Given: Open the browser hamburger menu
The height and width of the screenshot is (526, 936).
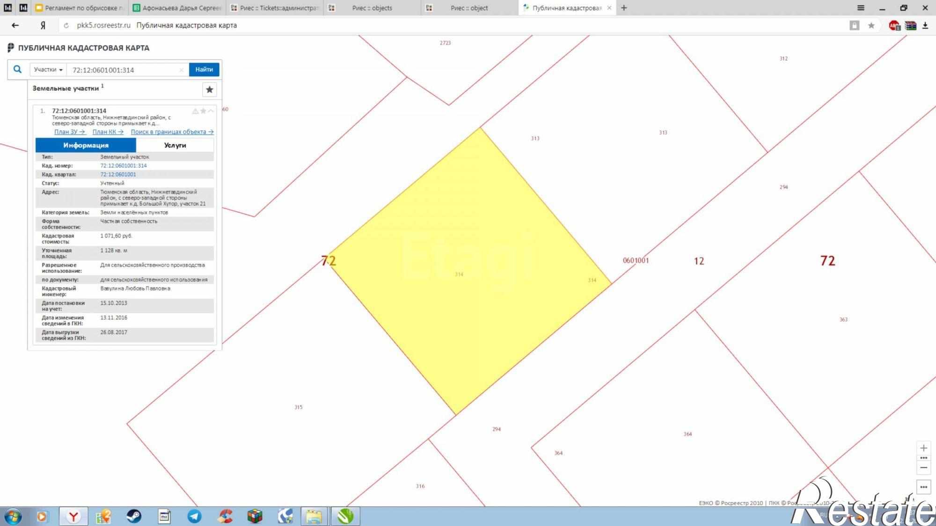Looking at the screenshot, I should tap(861, 8).
